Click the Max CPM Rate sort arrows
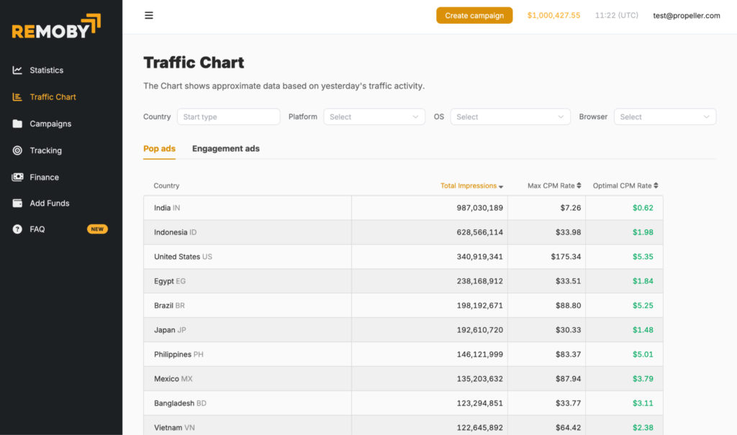This screenshot has width=737, height=435. [579, 186]
